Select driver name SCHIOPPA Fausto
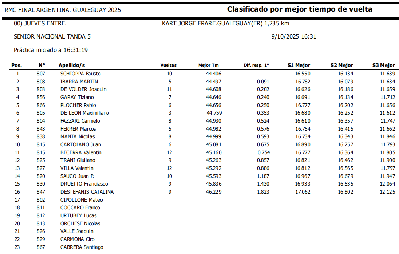Image resolution: width=399 pixels, height=254 pixels. click(x=80, y=74)
